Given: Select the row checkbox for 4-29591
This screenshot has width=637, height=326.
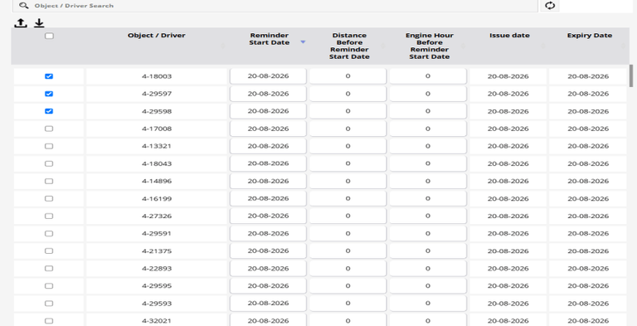Looking at the screenshot, I should (49, 234).
